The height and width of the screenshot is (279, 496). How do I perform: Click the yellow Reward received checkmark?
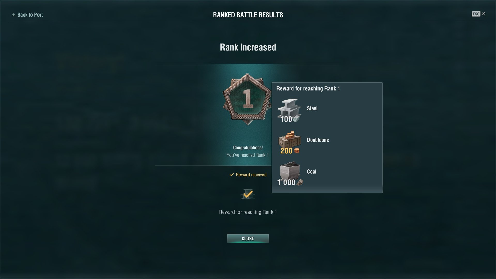click(x=231, y=175)
